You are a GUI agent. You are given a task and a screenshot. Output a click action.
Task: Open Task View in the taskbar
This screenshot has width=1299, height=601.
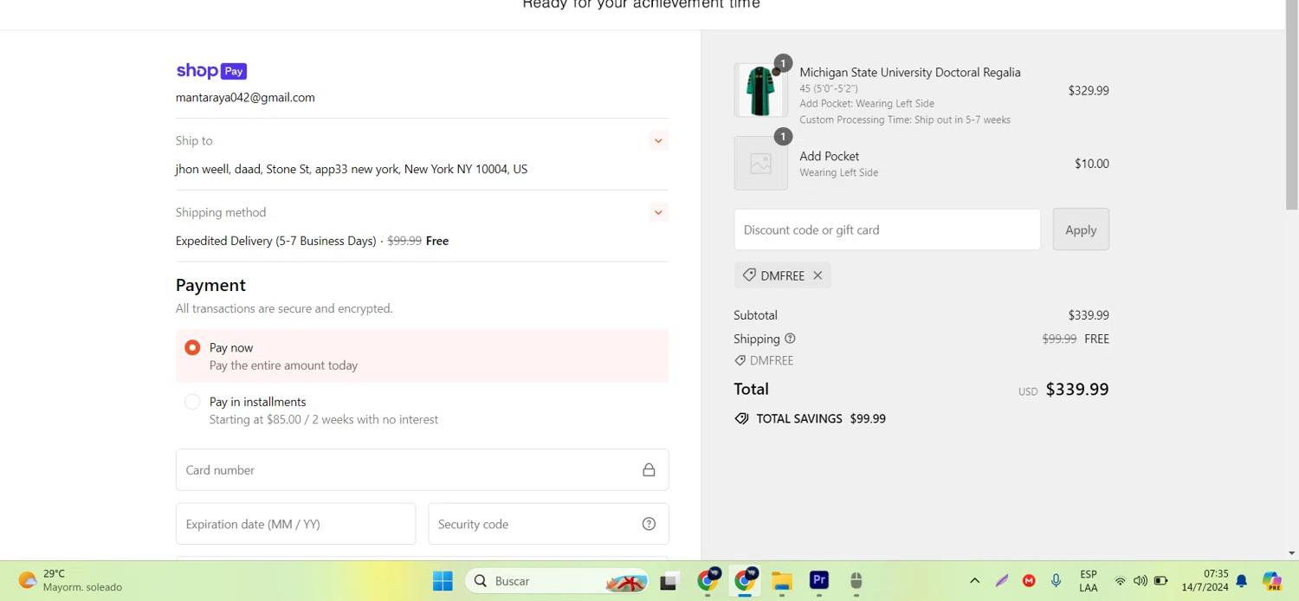(x=669, y=581)
